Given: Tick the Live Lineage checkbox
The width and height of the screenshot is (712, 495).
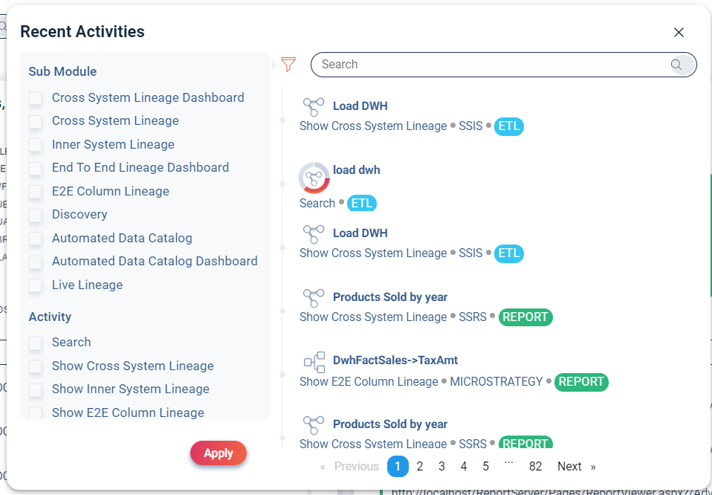Looking at the screenshot, I should [x=35, y=285].
